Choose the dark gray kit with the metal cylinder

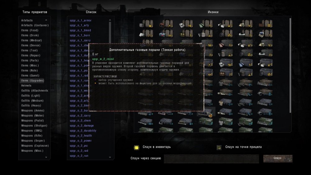coord(226,53)
